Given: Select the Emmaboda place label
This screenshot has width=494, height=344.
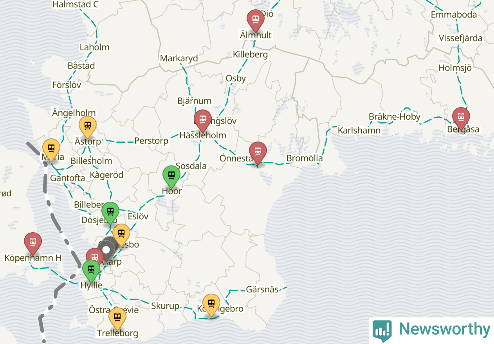Looking at the screenshot, I should 454,15.
